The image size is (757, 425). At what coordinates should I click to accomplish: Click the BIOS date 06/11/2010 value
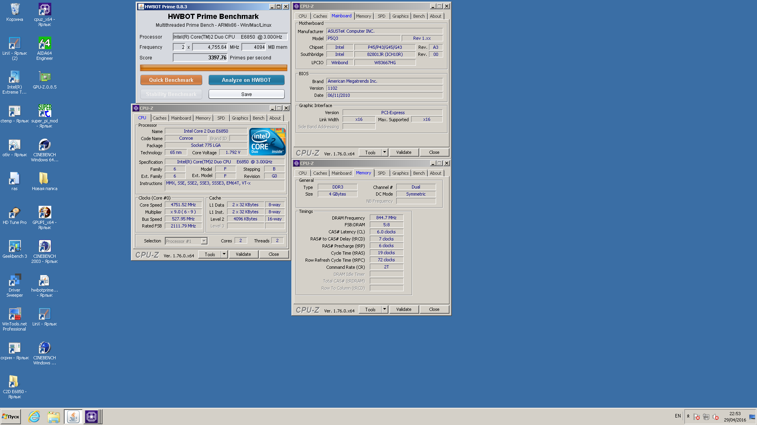[x=384, y=95]
